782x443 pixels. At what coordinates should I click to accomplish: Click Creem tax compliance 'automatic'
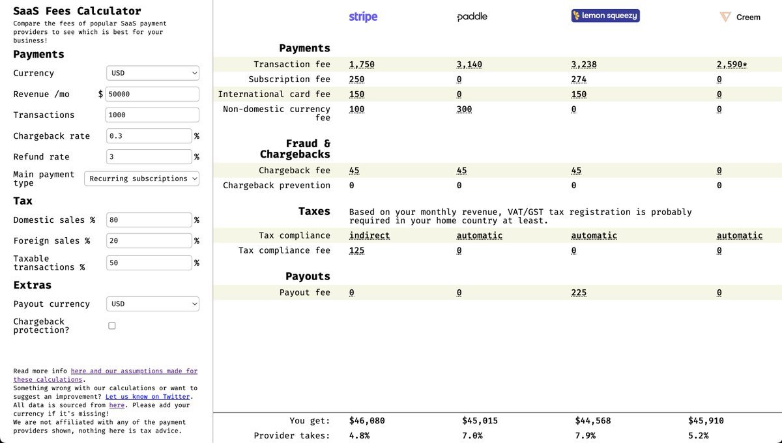click(x=740, y=236)
